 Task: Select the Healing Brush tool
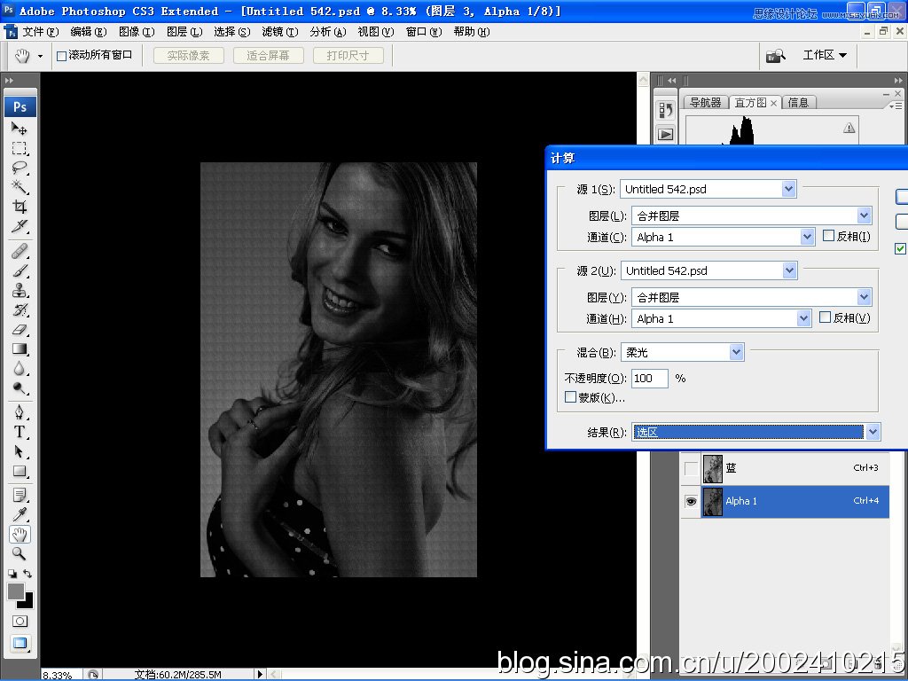[x=20, y=251]
